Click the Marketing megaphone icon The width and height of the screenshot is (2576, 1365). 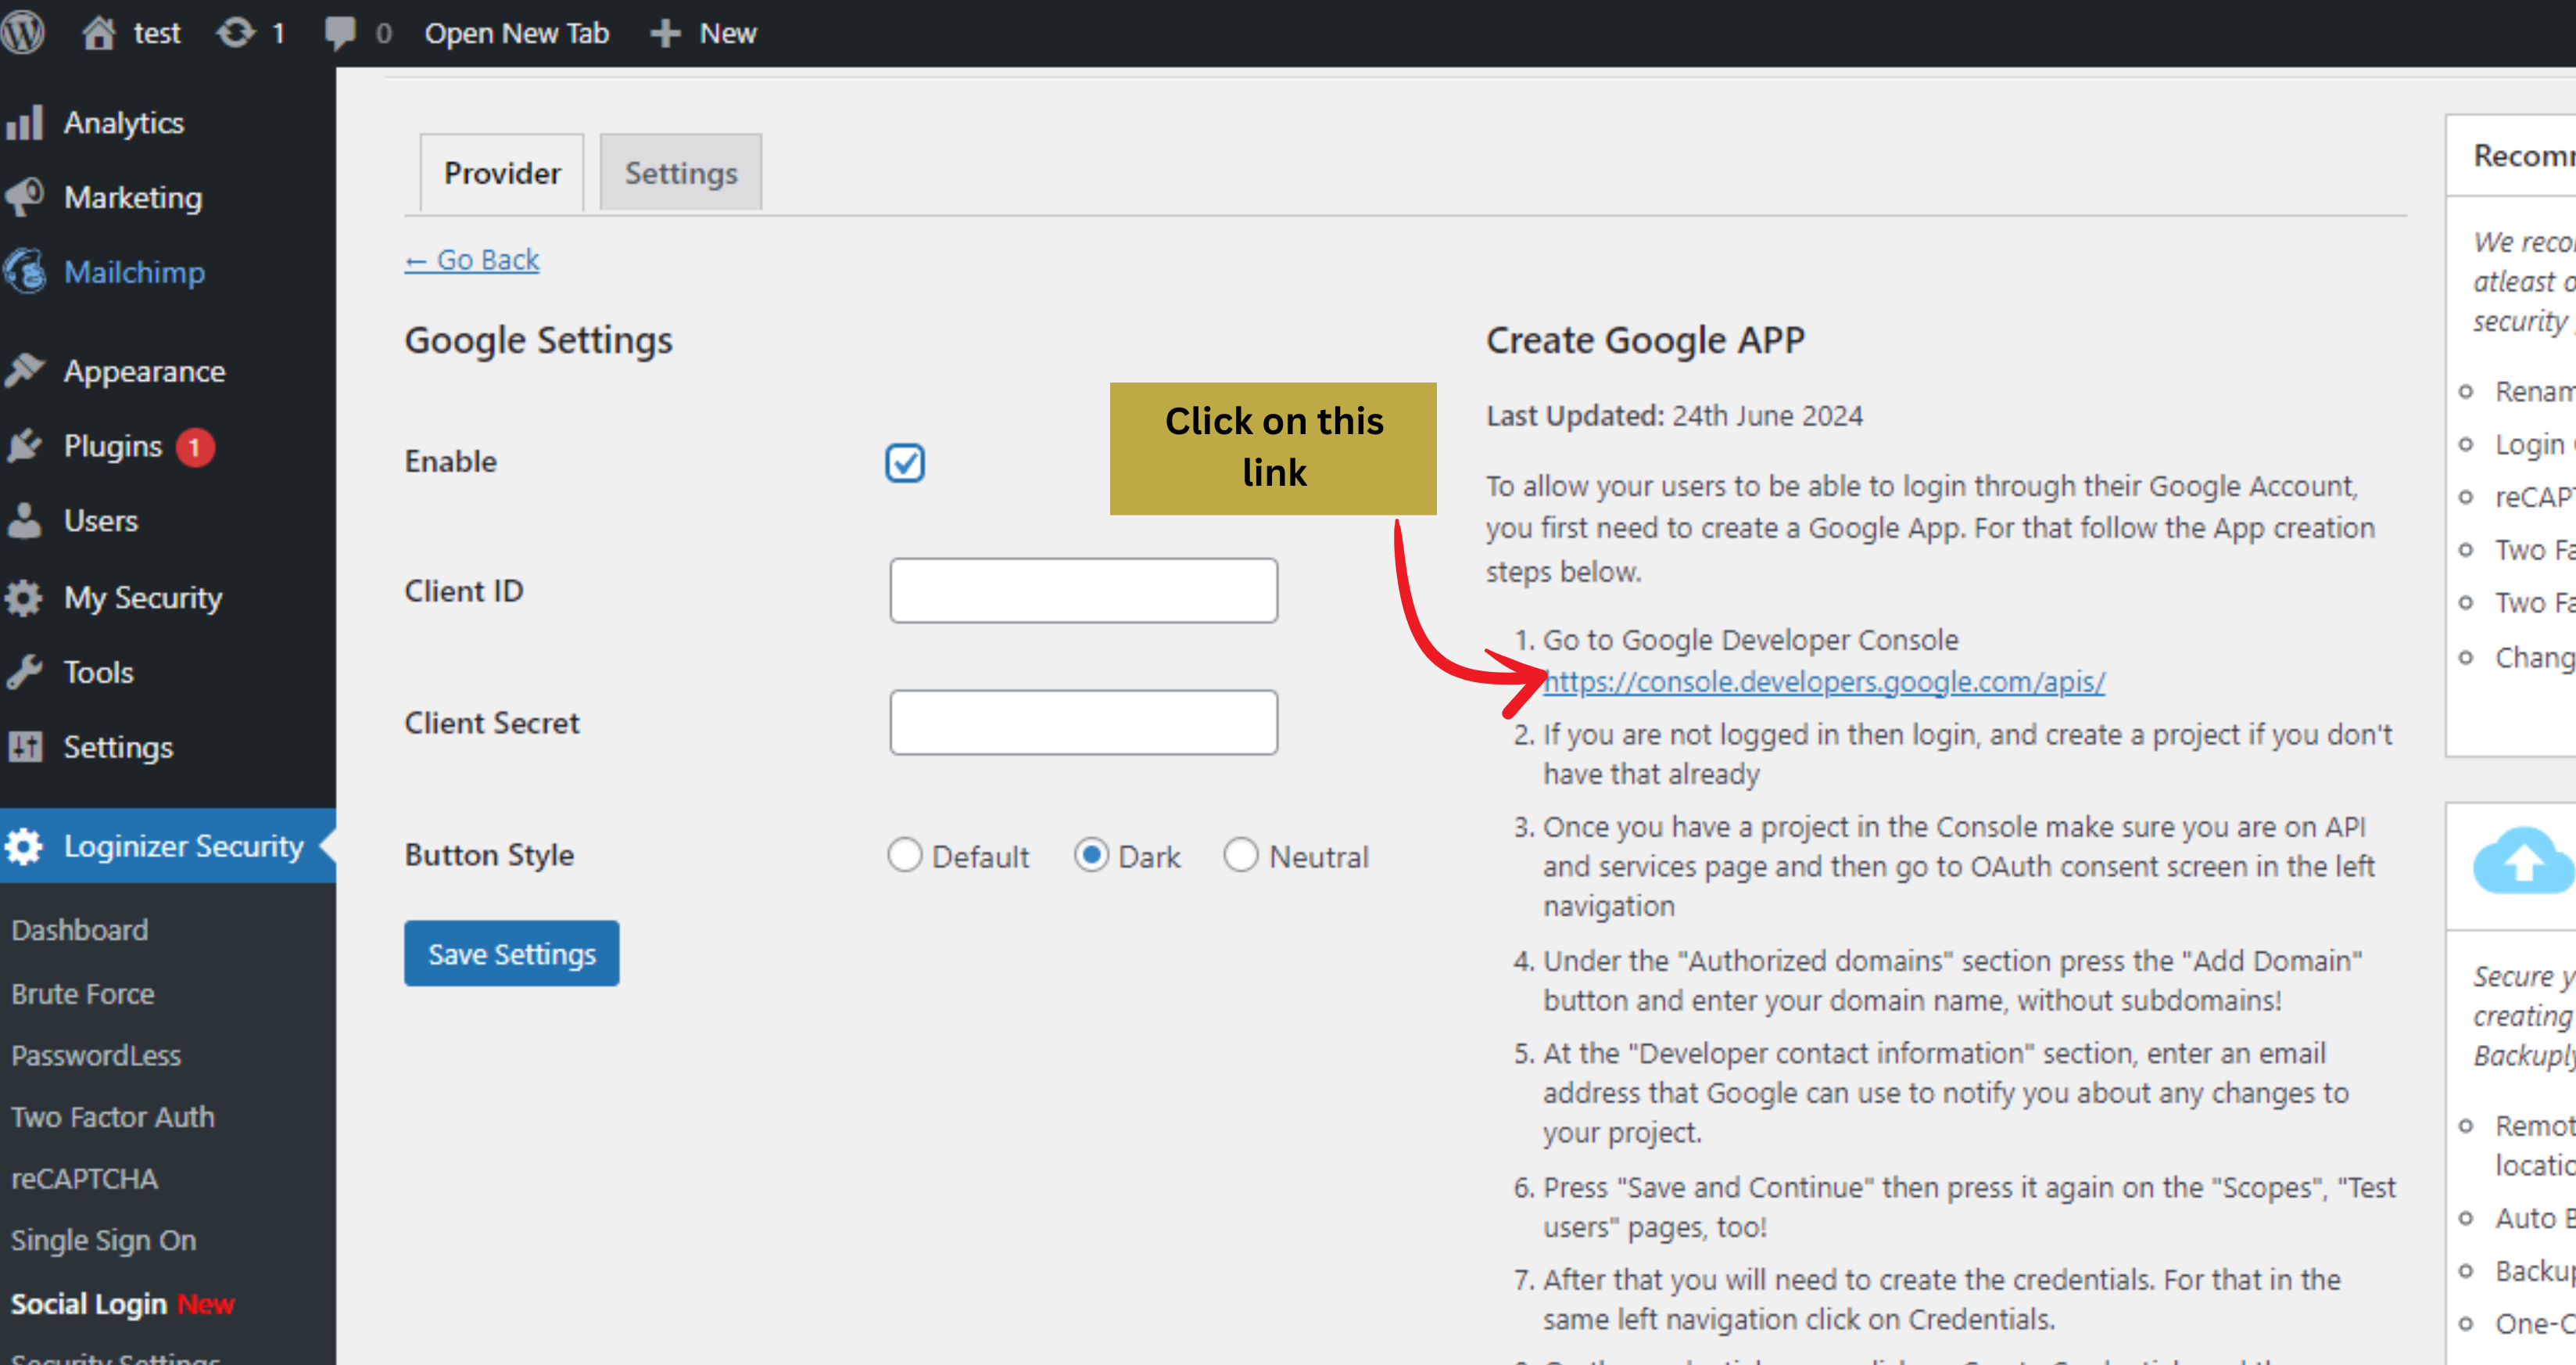tap(24, 197)
